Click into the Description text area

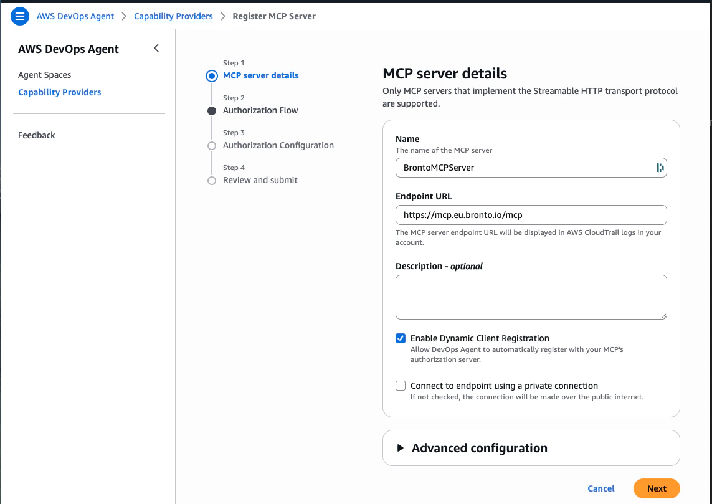pyautogui.click(x=531, y=297)
